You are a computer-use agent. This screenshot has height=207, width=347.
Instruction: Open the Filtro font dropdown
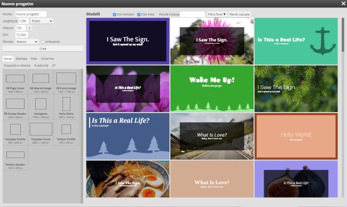point(217,14)
